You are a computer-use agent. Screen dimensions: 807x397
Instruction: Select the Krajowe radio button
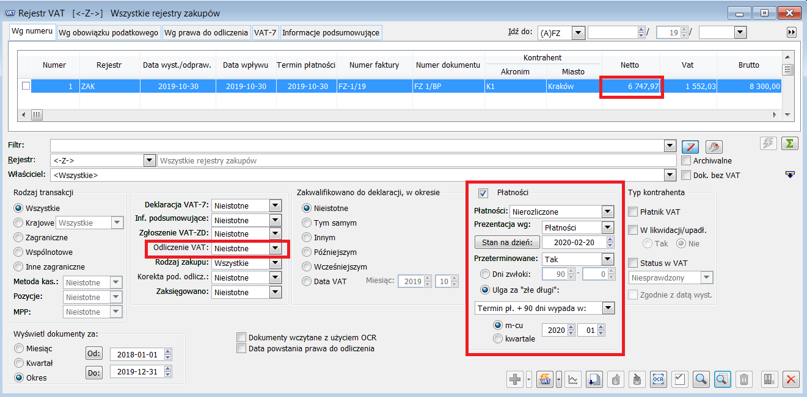click(18, 223)
